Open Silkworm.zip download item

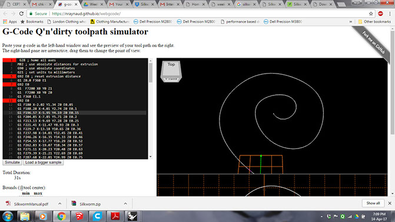[x=87, y=204]
